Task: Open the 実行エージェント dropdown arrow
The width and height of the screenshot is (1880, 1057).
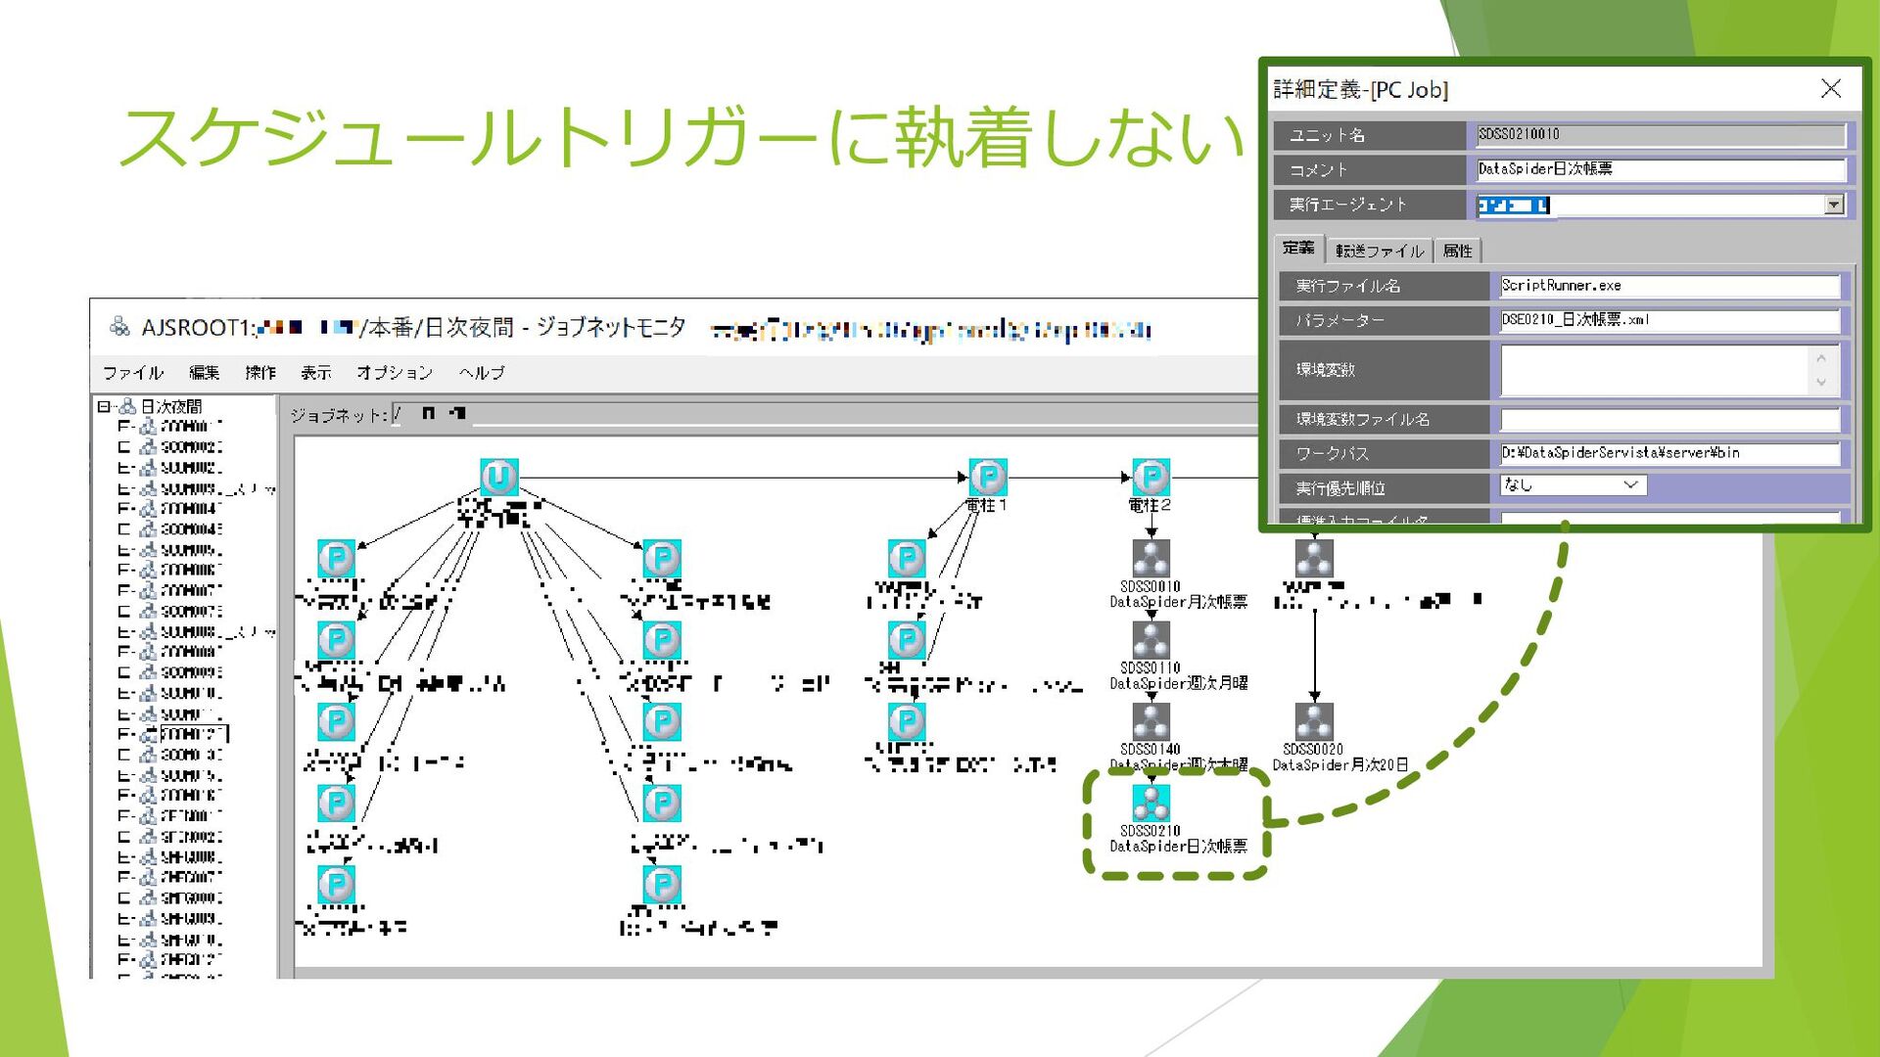Action: pyautogui.click(x=1834, y=205)
